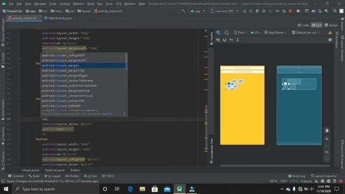Select the design surface layers icon
The height and width of the screenshot is (194, 345).
tap(218, 32)
